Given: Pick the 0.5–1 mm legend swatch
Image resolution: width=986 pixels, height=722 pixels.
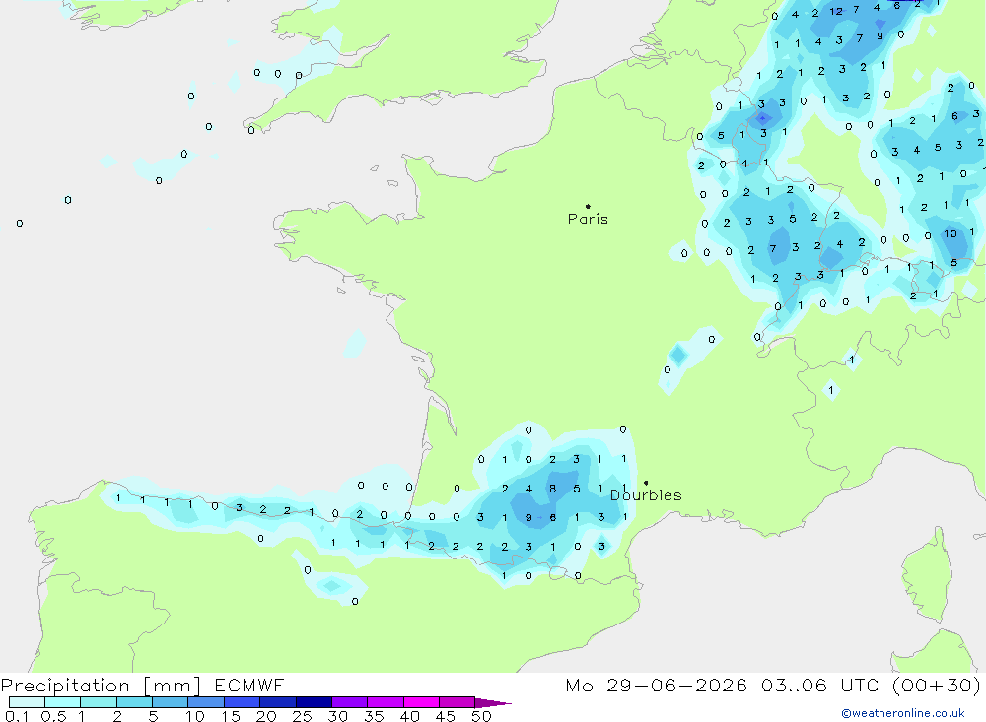Looking at the screenshot, I should tap(63, 702).
